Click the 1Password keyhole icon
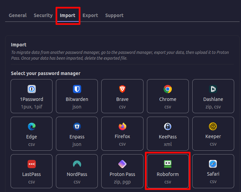 [x=32, y=89]
